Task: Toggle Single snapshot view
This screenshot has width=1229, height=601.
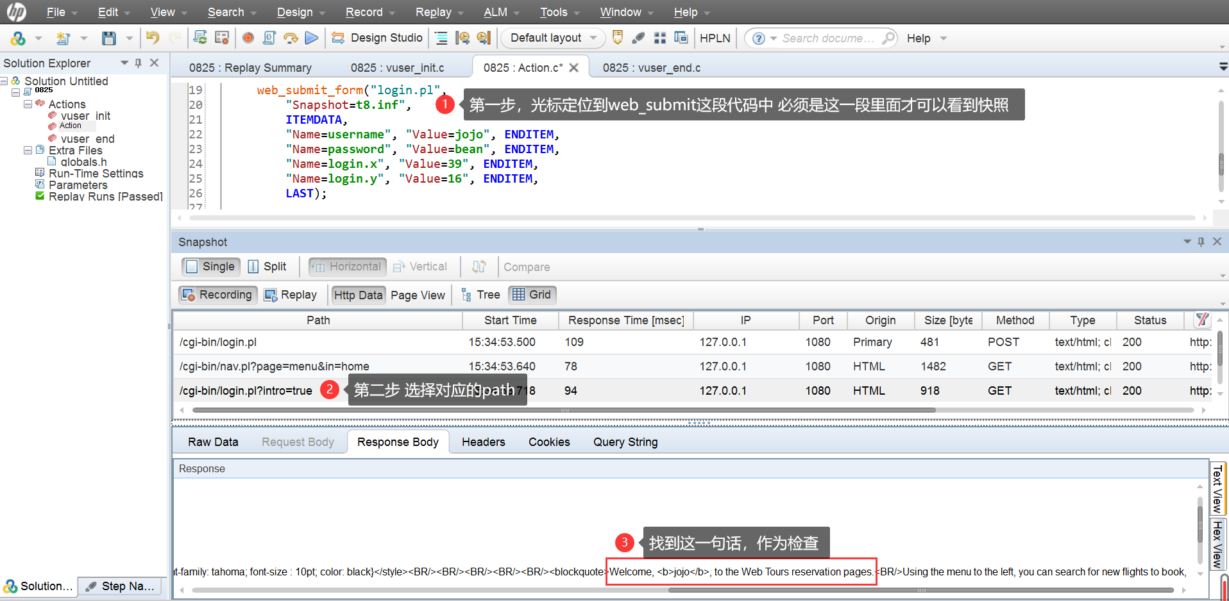Action: click(210, 267)
